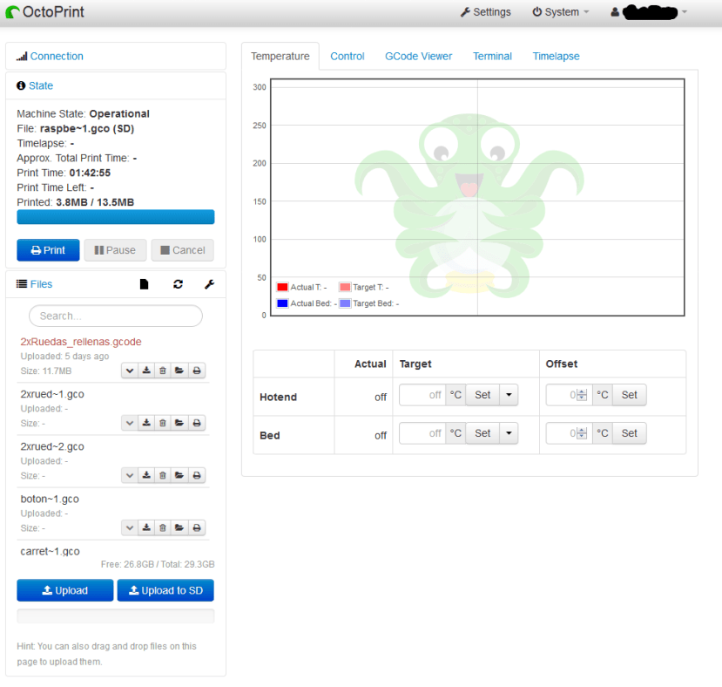This screenshot has height=687, width=722.
Task: Click Set for Hotend offset
Action: point(630,395)
